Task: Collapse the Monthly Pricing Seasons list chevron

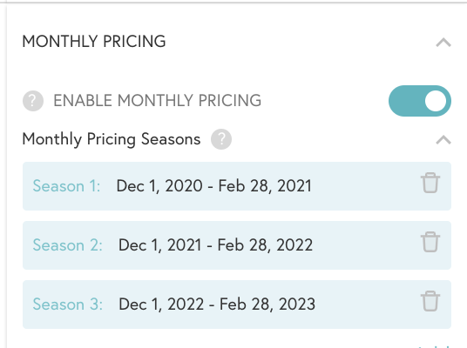Action: (x=443, y=140)
